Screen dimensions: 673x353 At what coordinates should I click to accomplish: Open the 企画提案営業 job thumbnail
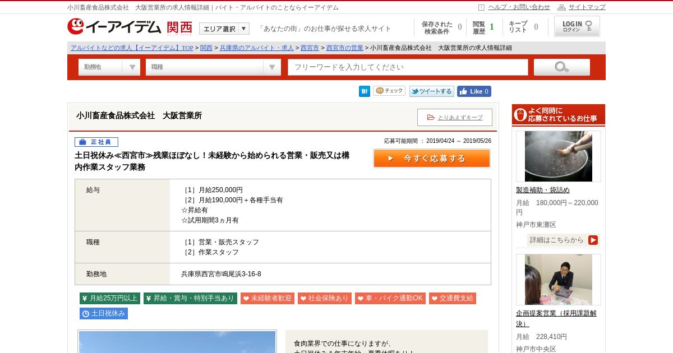[559, 280]
